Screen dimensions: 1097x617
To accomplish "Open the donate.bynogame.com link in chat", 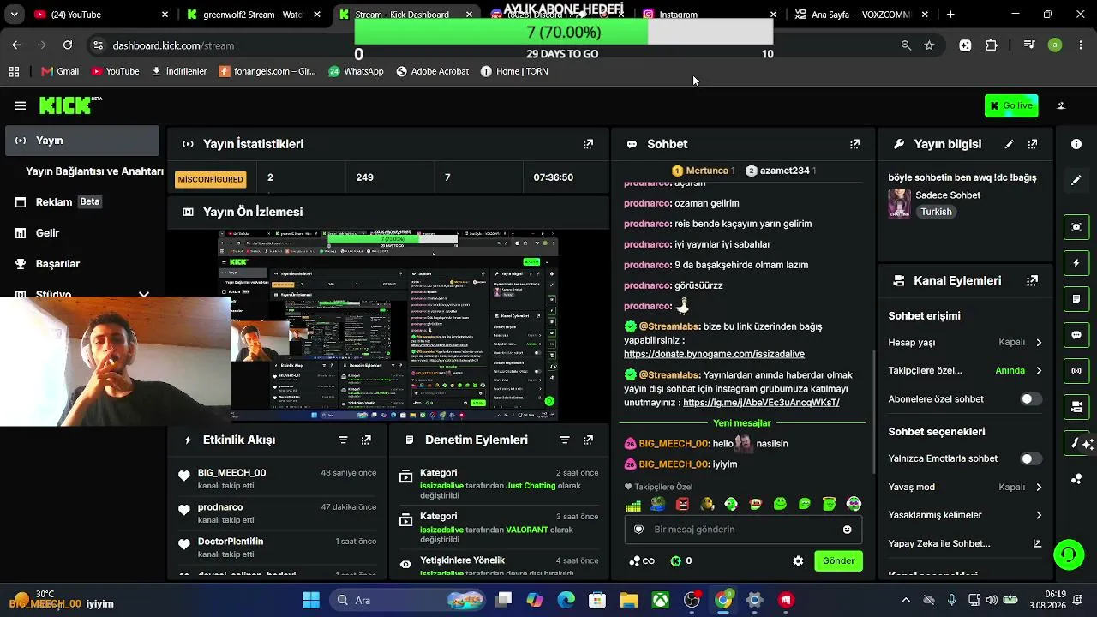I will tap(714, 354).
